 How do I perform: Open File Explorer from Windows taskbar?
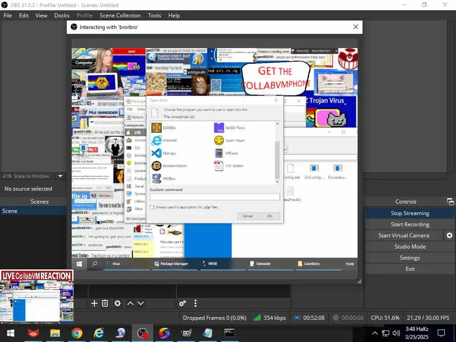pos(55,333)
